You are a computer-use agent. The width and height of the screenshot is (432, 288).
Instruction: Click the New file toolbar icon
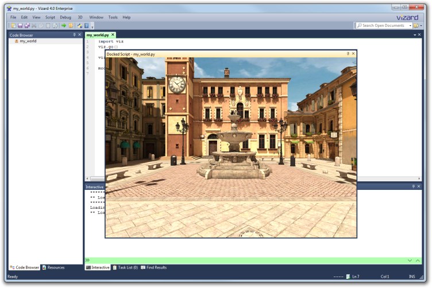(13, 26)
